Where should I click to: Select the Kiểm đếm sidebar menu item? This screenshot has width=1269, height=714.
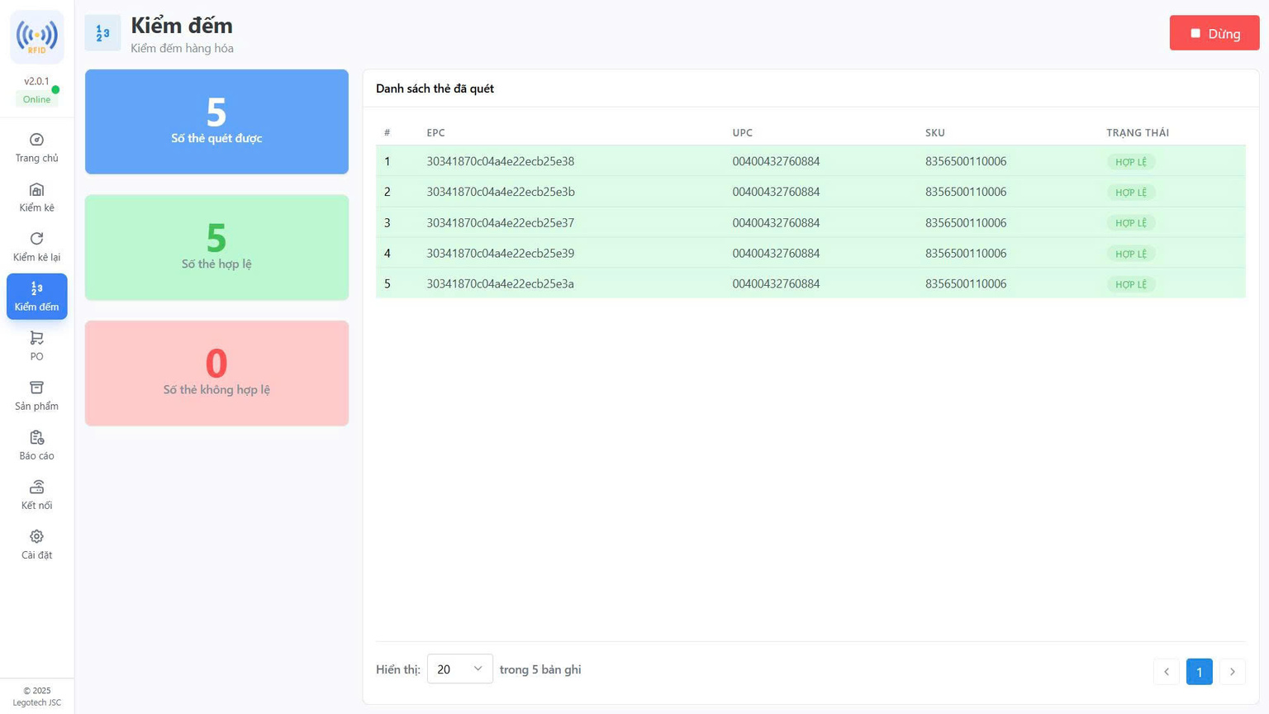(x=37, y=297)
